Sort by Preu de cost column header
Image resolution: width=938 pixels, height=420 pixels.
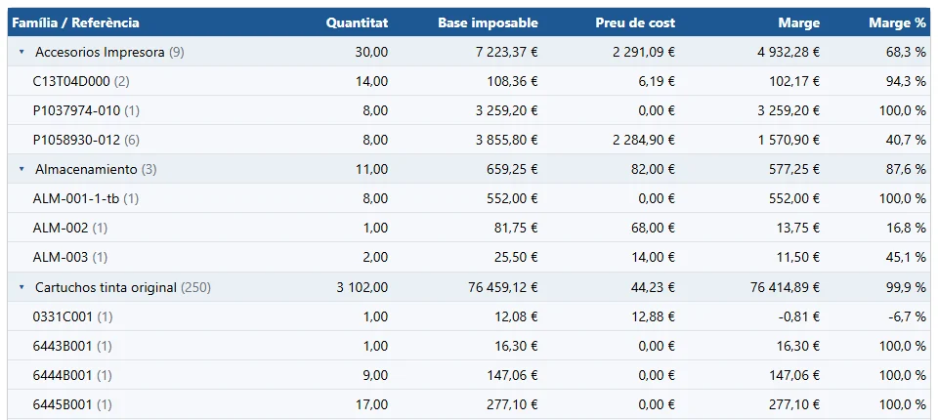pos(635,22)
